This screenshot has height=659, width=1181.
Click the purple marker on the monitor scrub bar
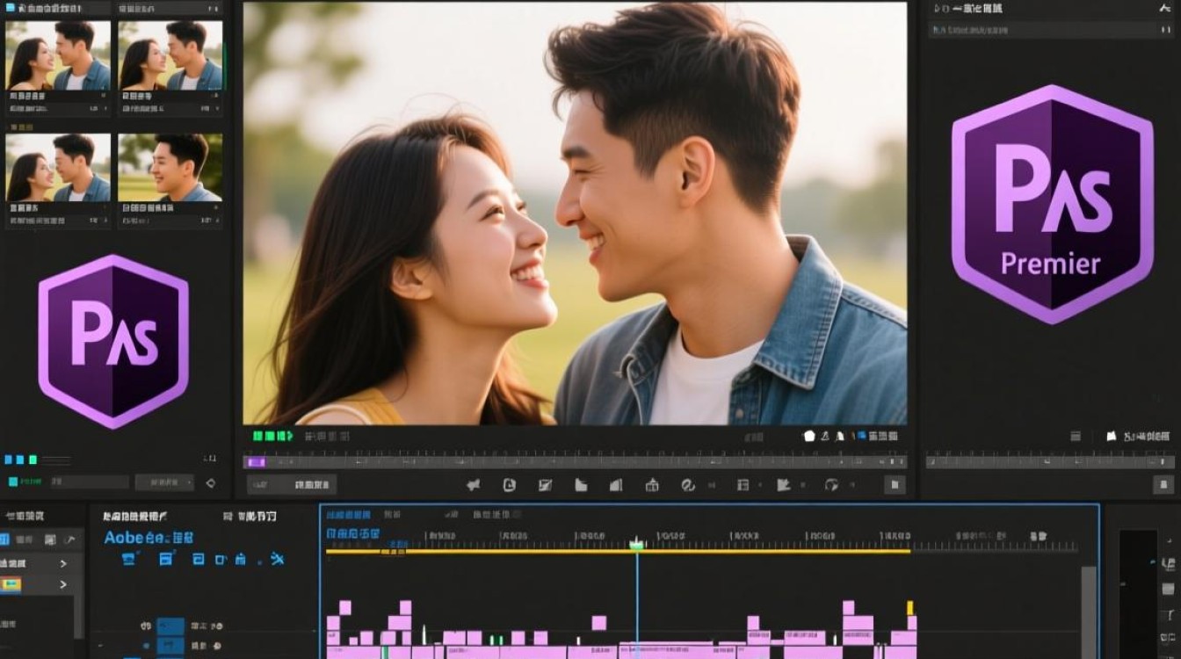[x=256, y=461]
